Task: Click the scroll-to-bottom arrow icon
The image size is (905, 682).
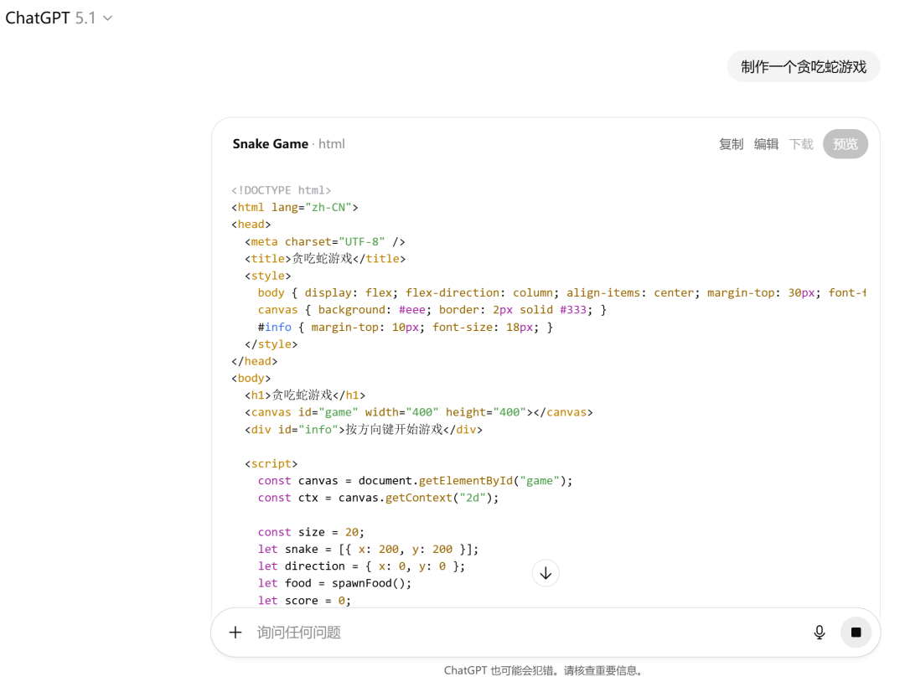Action: click(546, 573)
